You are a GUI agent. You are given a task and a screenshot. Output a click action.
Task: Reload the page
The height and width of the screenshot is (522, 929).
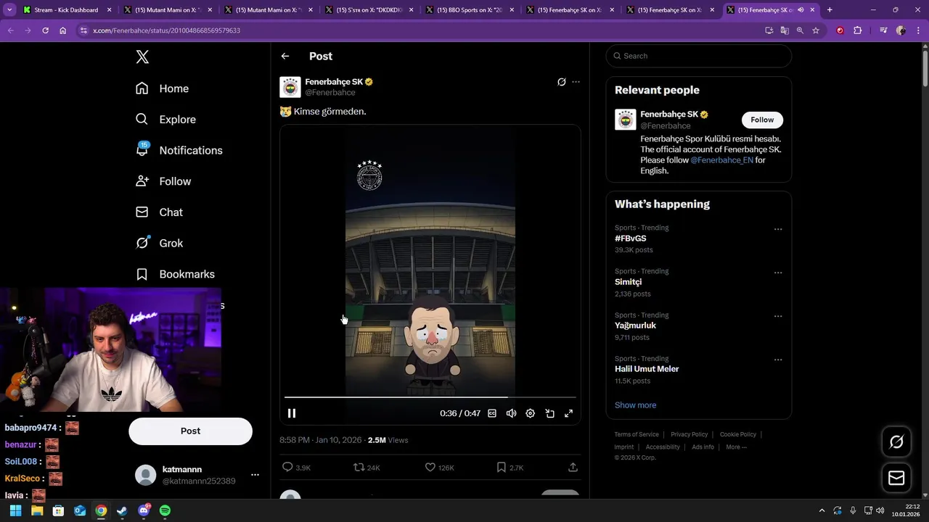coord(45,30)
